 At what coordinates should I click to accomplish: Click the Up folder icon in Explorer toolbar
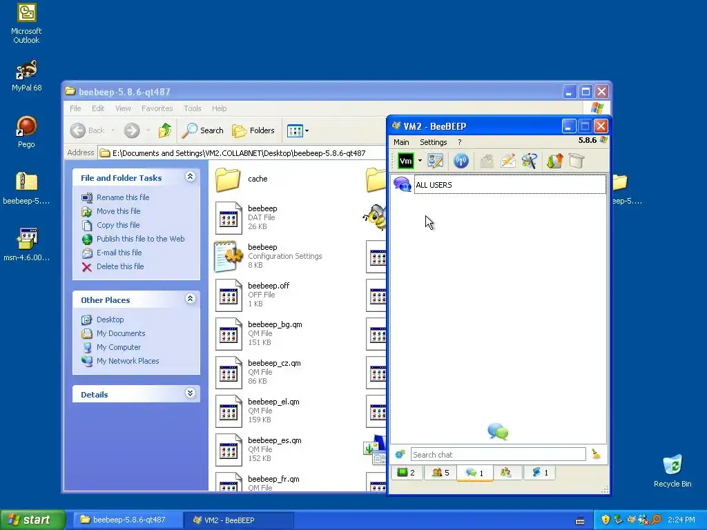164,130
